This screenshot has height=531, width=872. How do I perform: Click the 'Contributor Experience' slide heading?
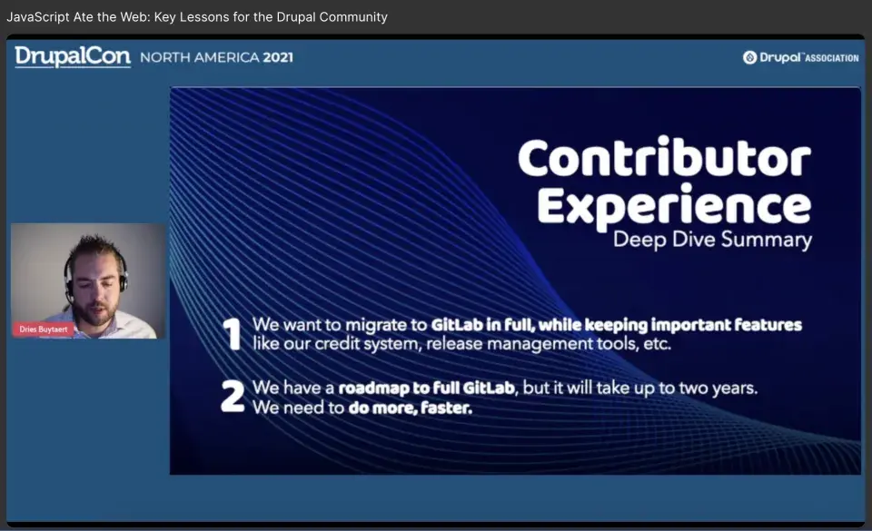665,182
